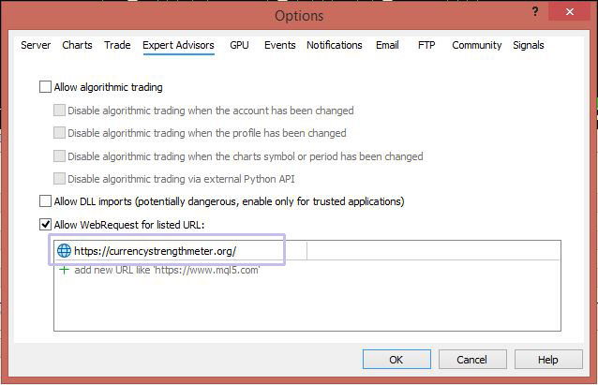Switch to the Server tab
This screenshot has height=385, width=598.
tap(36, 45)
